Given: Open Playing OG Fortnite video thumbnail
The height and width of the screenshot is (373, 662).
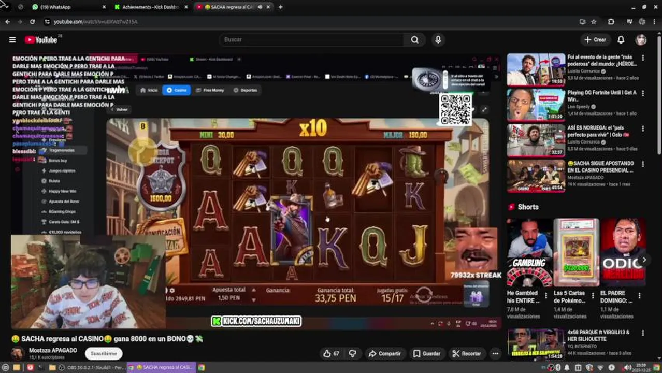Looking at the screenshot, I should 536,105.
